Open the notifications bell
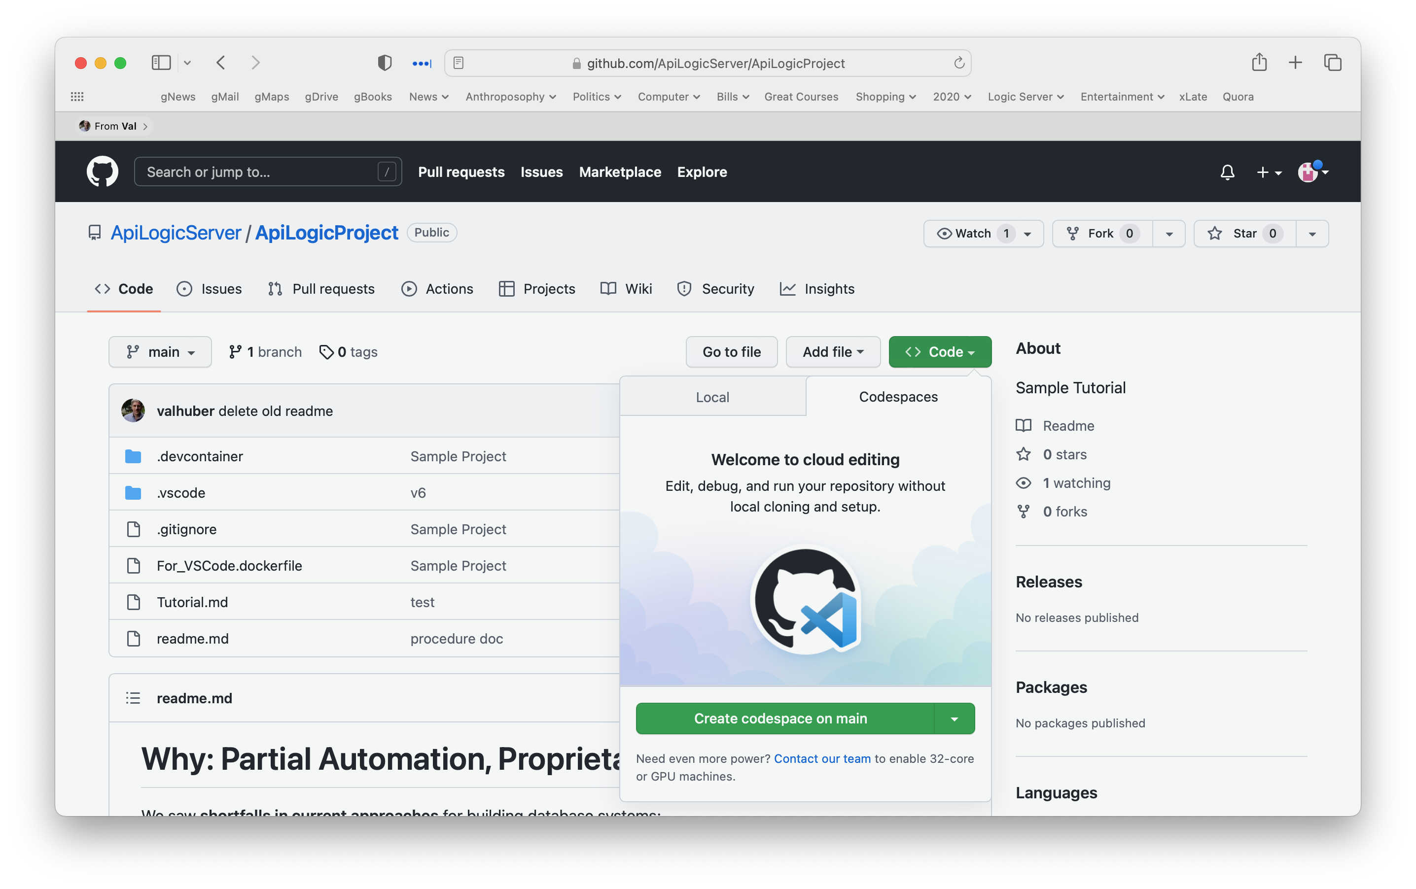 coord(1228,172)
